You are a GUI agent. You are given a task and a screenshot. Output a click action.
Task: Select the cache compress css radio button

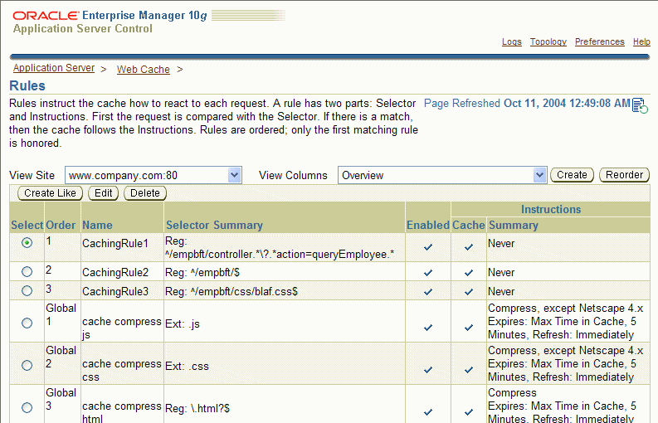27,365
